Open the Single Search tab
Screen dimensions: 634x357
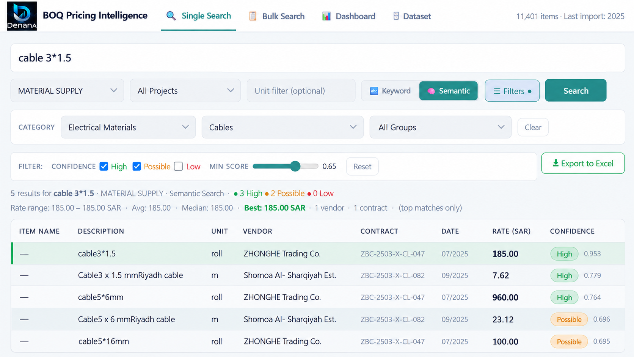point(198,16)
